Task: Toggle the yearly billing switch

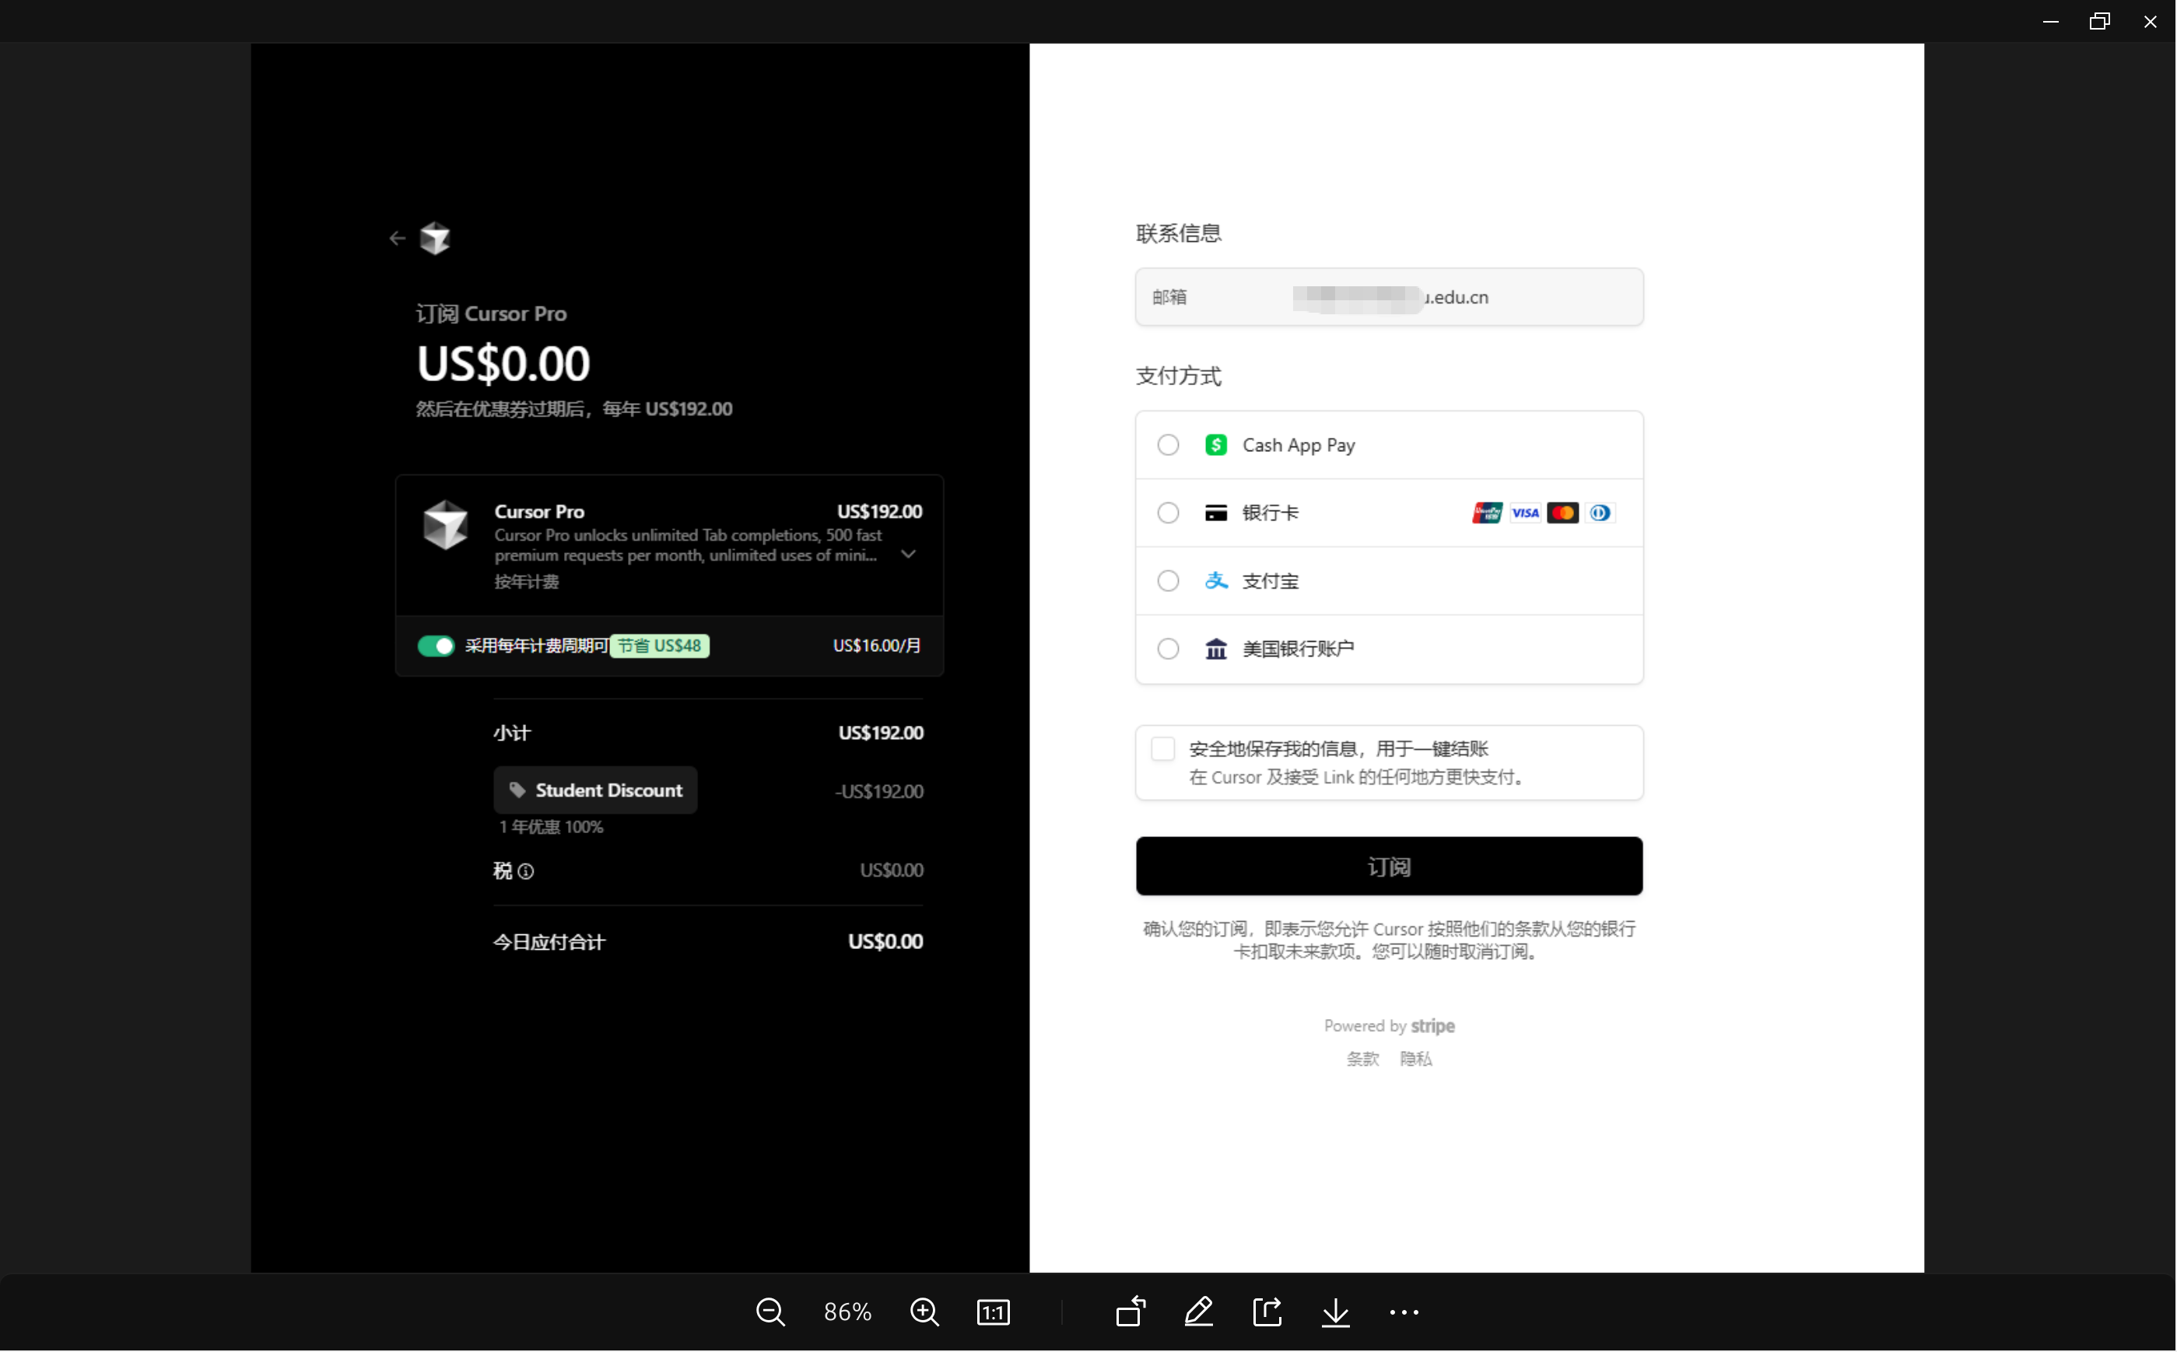Action: point(436,646)
